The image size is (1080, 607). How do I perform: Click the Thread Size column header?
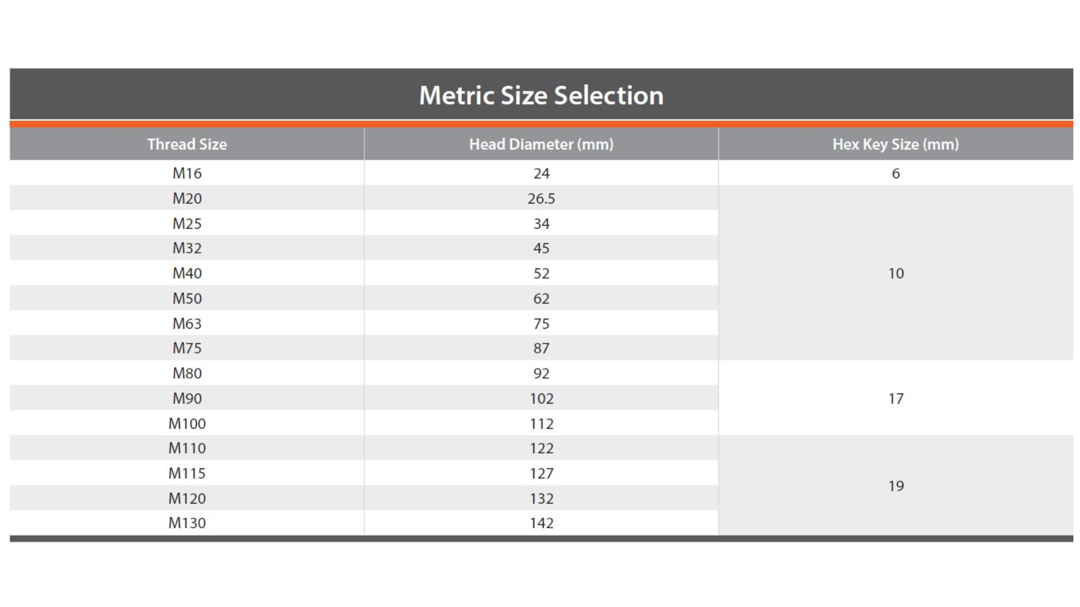click(187, 144)
